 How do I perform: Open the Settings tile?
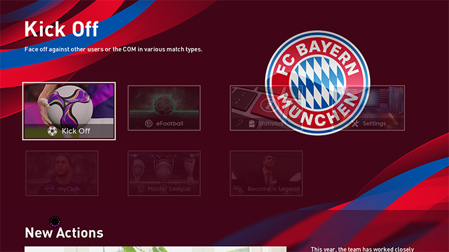click(368, 108)
